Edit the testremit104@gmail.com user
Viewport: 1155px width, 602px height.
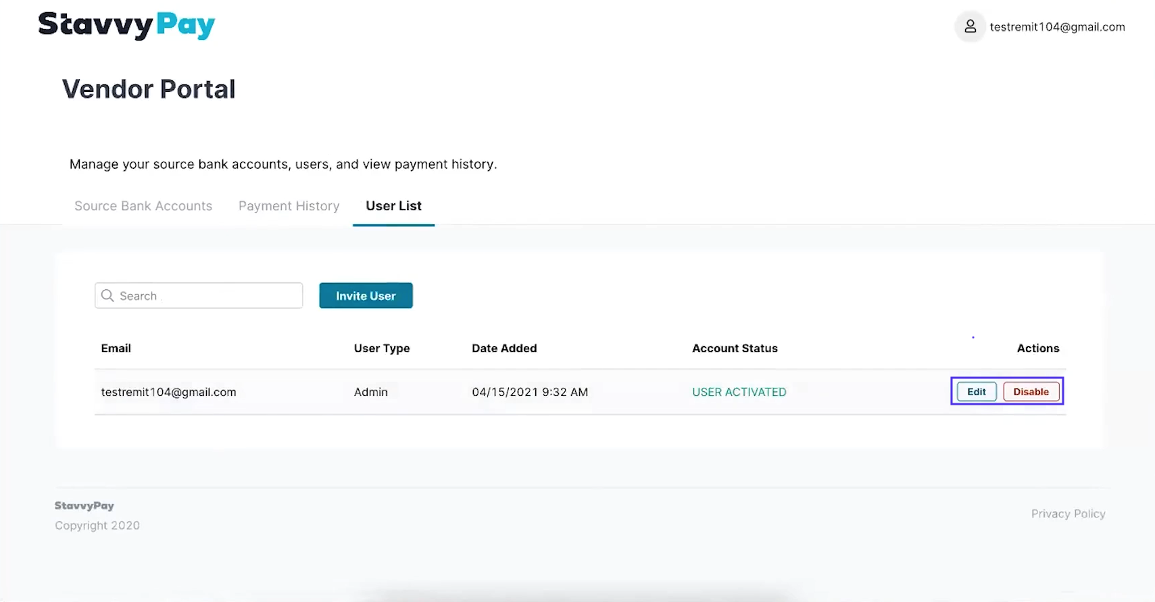click(x=977, y=391)
